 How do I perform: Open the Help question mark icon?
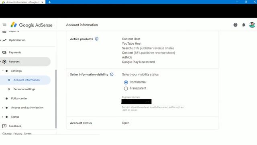click(x=235, y=25)
